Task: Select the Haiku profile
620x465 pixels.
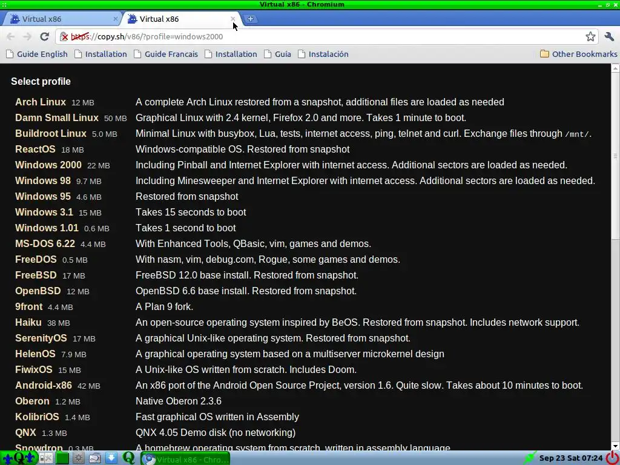Action: (x=28, y=322)
